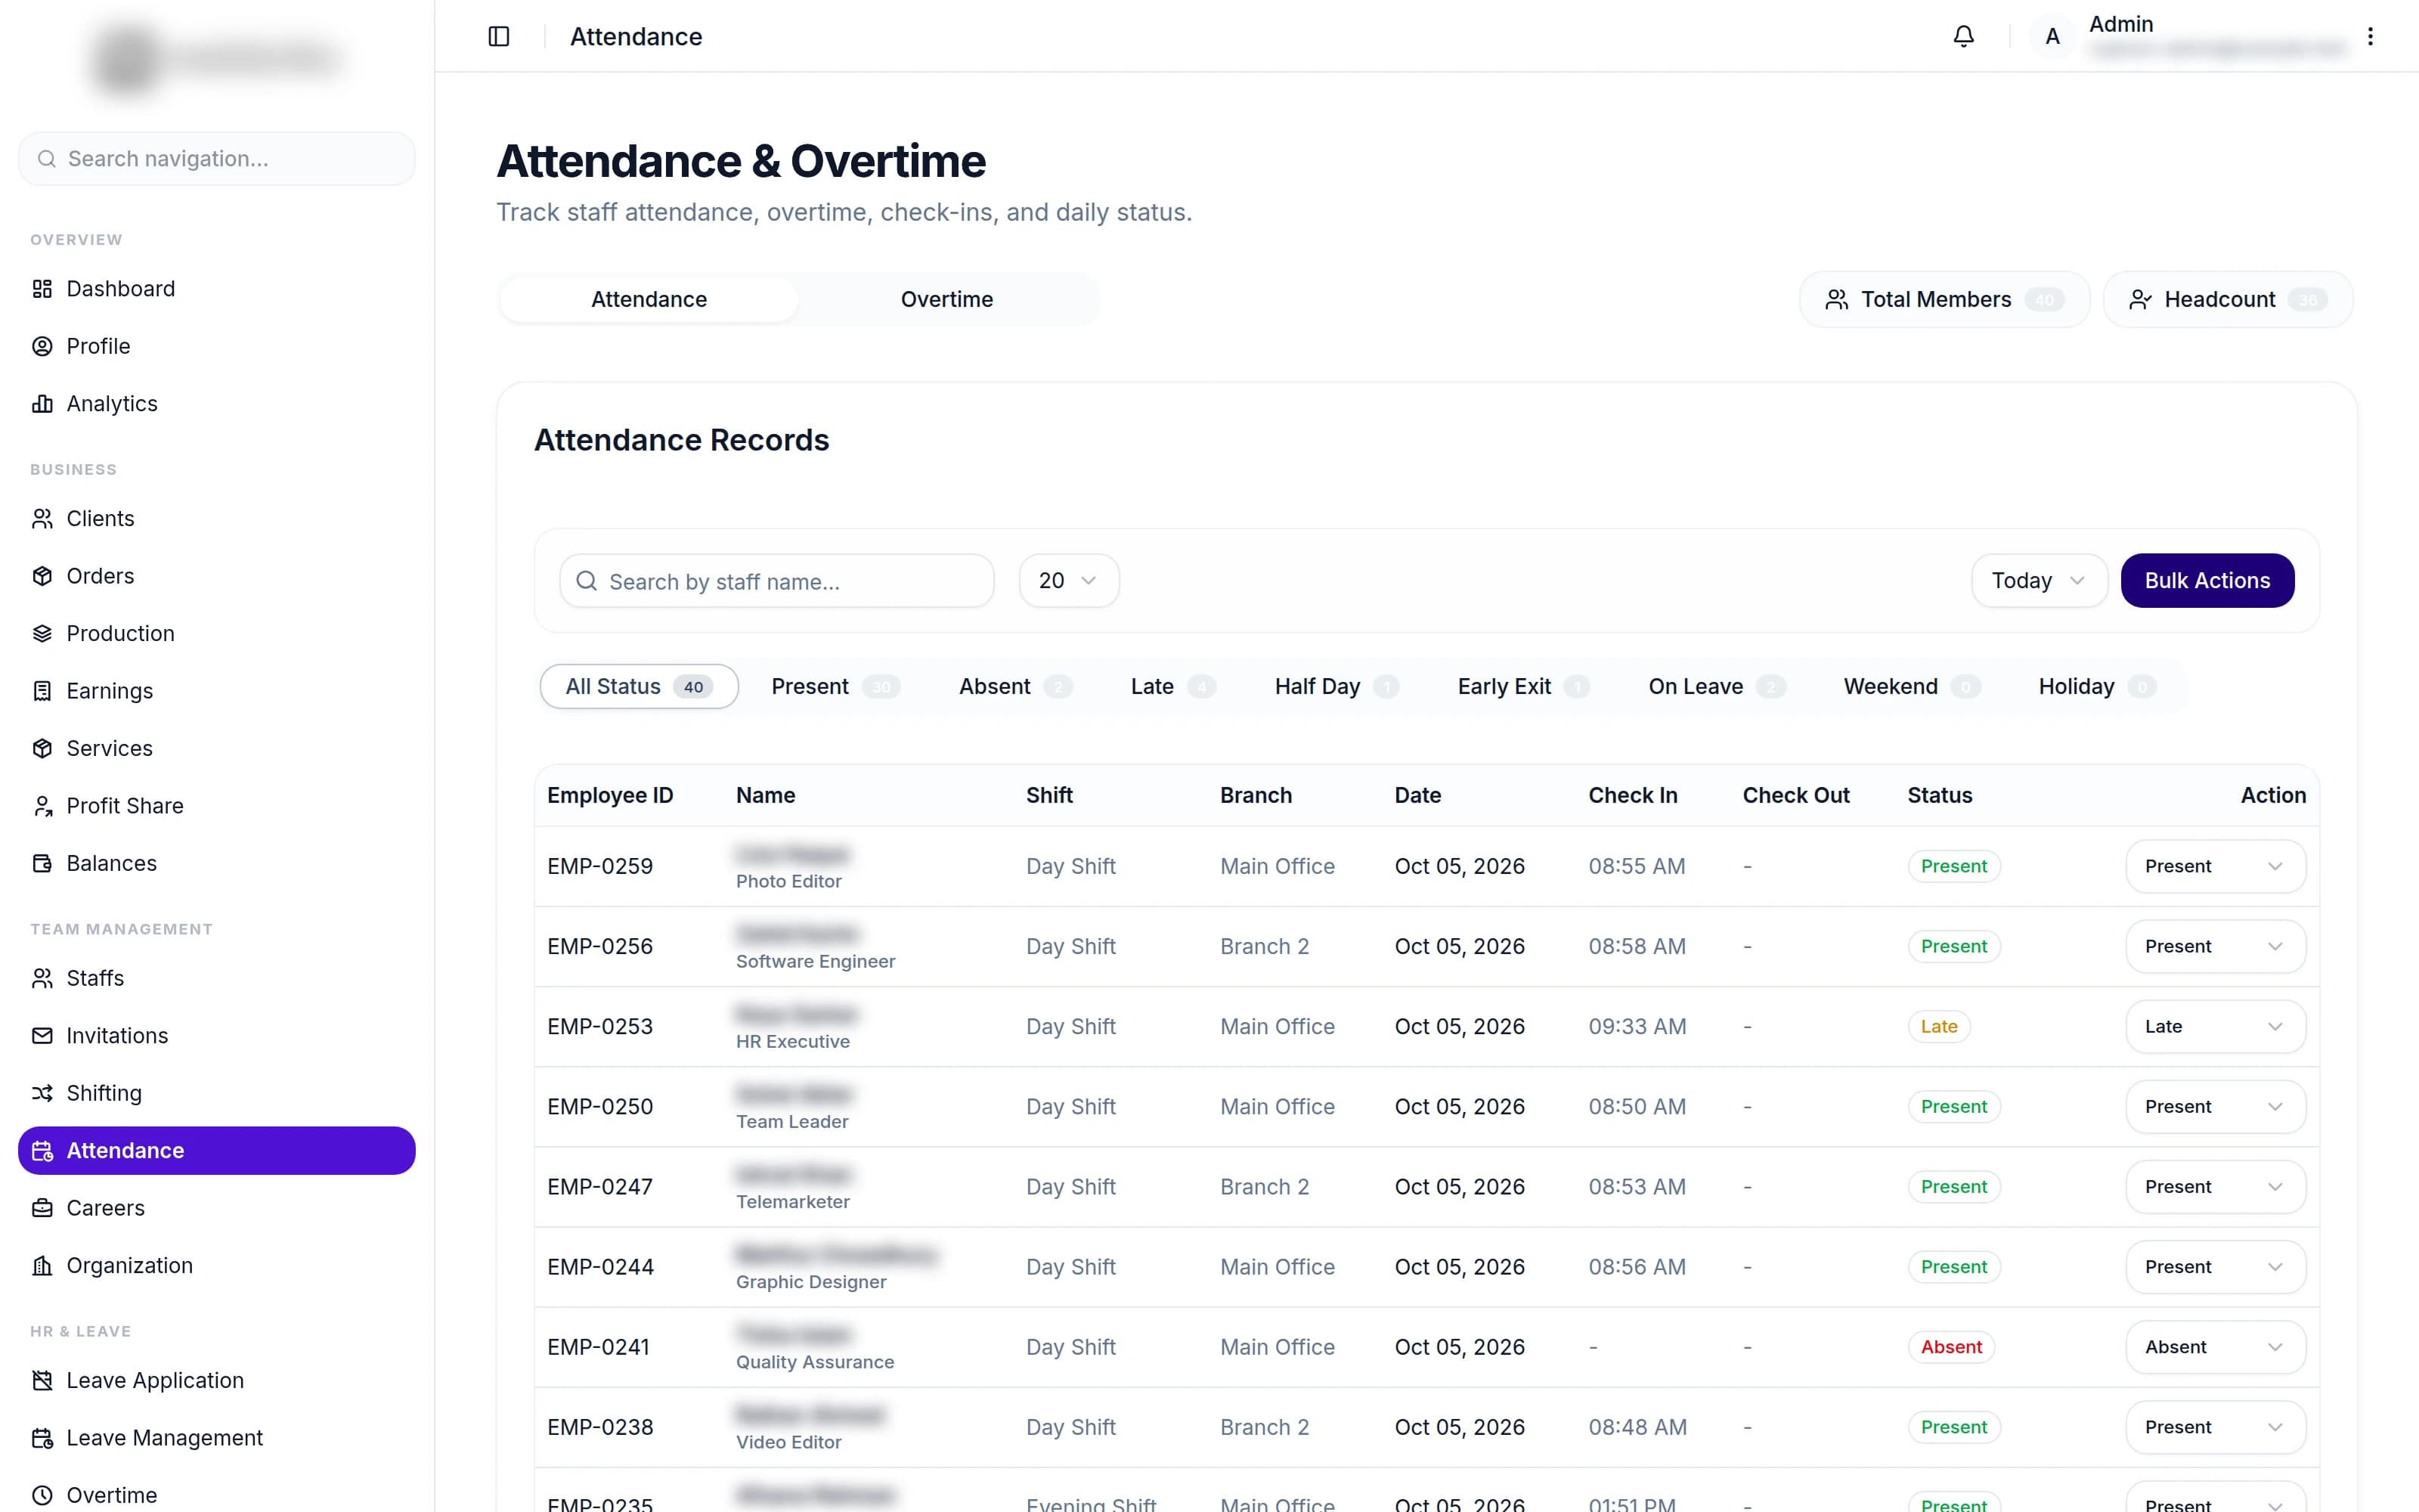Viewport: 2419px width, 1512px height.
Task: Click the Invitations envelope icon
Action: coord(42,1036)
